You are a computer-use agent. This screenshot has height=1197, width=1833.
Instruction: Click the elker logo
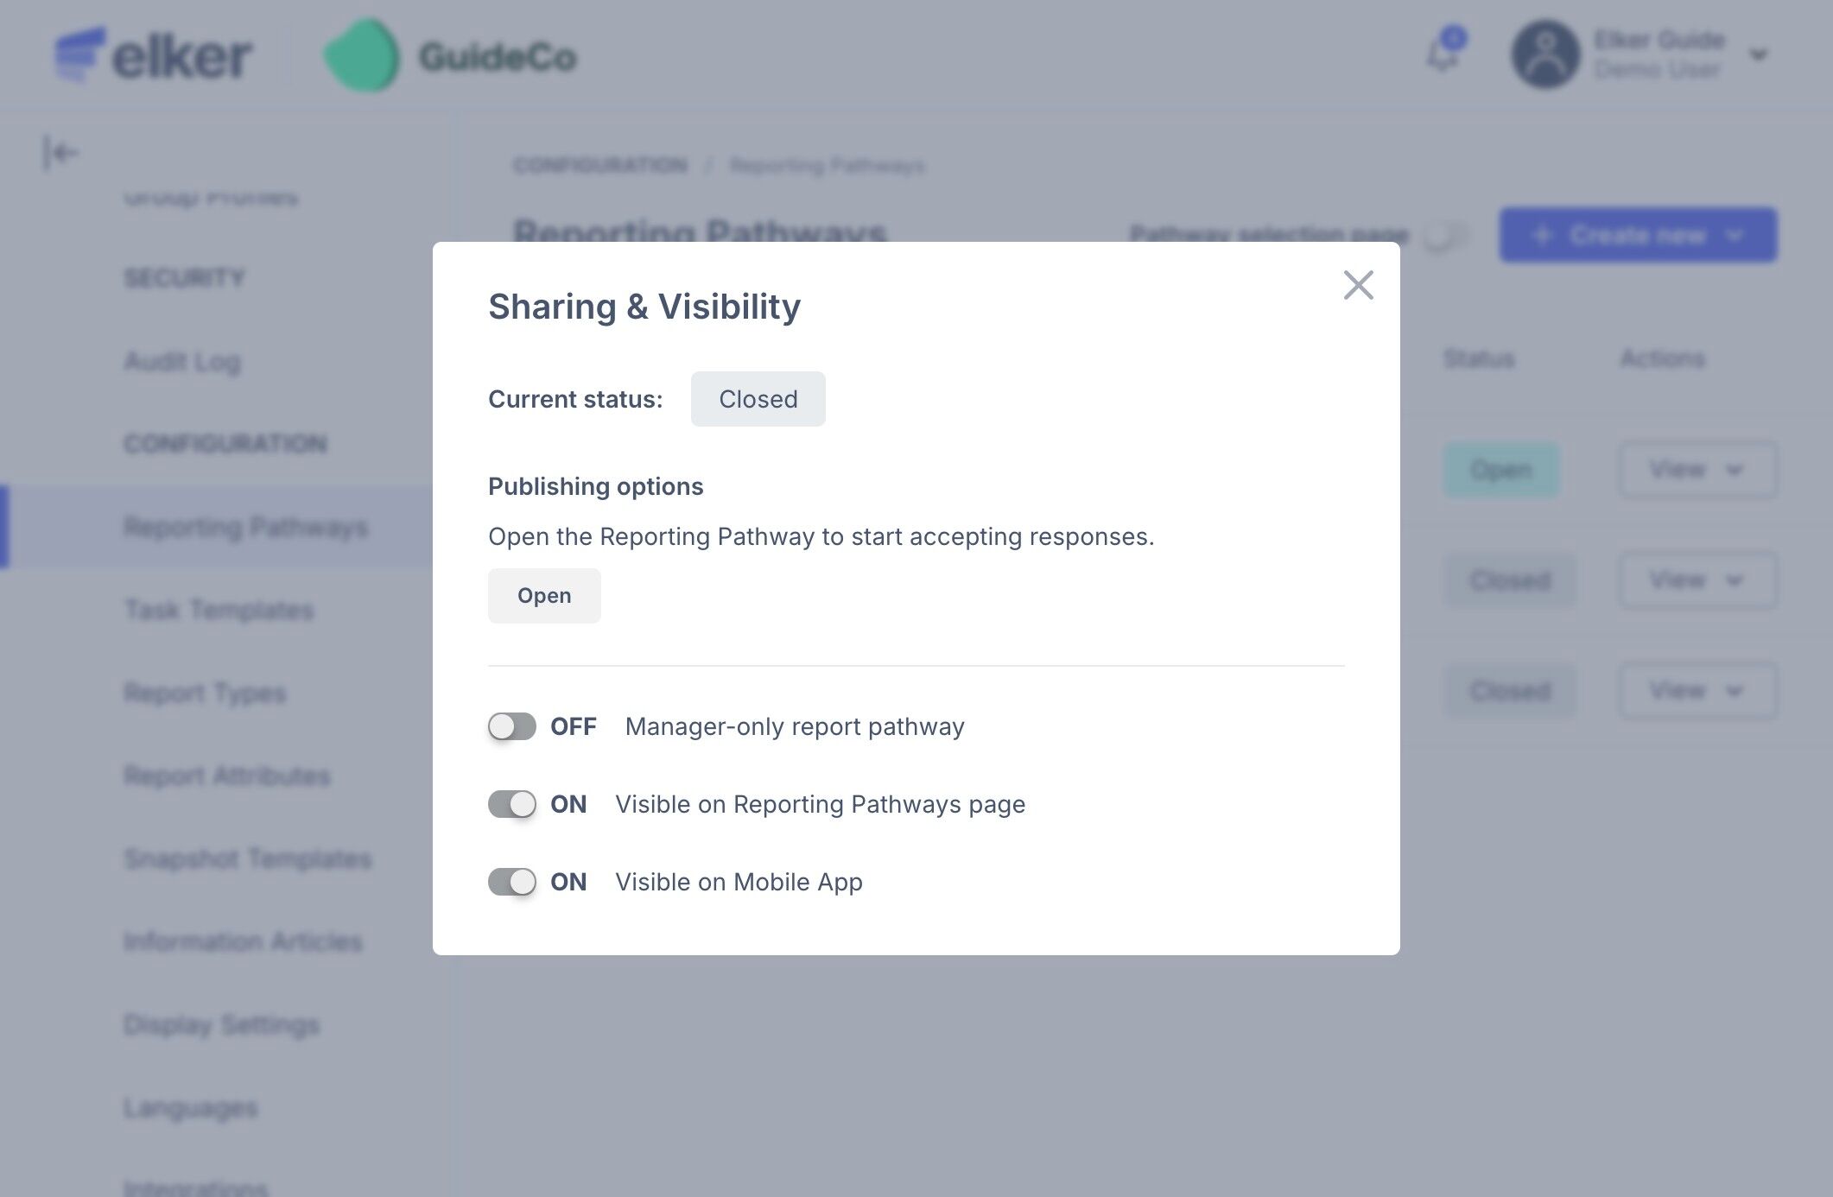point(154,56)
